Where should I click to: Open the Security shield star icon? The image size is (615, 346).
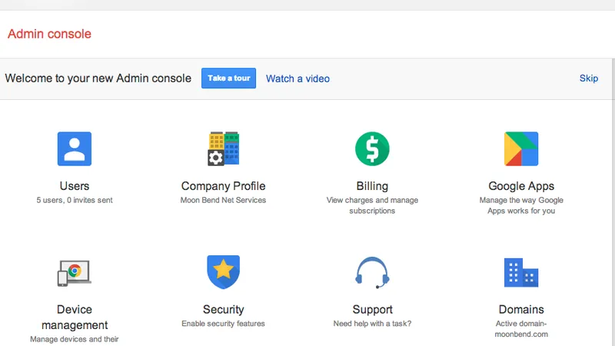224,272
